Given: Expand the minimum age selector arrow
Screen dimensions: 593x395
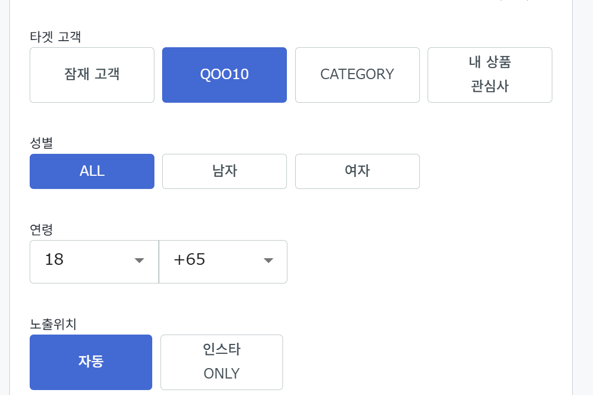Looking at the screenshot, I should click(x=138, y=262).
